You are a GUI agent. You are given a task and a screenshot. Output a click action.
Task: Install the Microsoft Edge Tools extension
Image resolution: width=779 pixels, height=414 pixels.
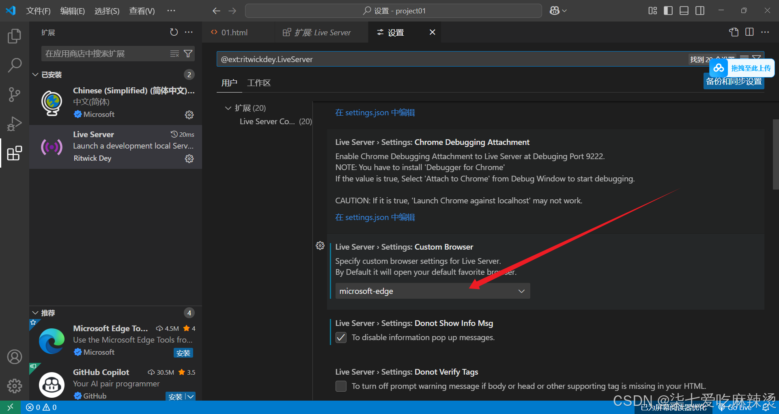(x=183, y=352)
